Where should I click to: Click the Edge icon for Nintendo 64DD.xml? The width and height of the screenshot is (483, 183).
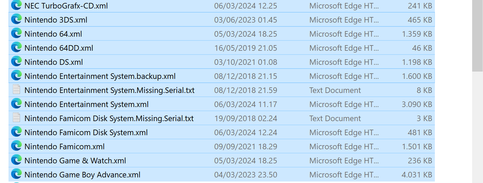click(x=16, y=48)
